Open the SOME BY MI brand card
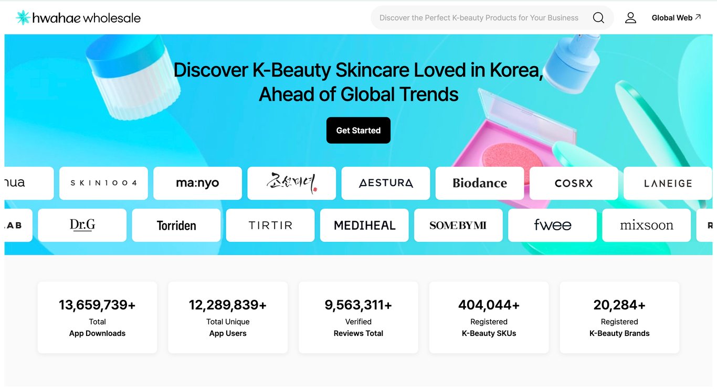Screen dimensions: 717x392 coord(458,225)
